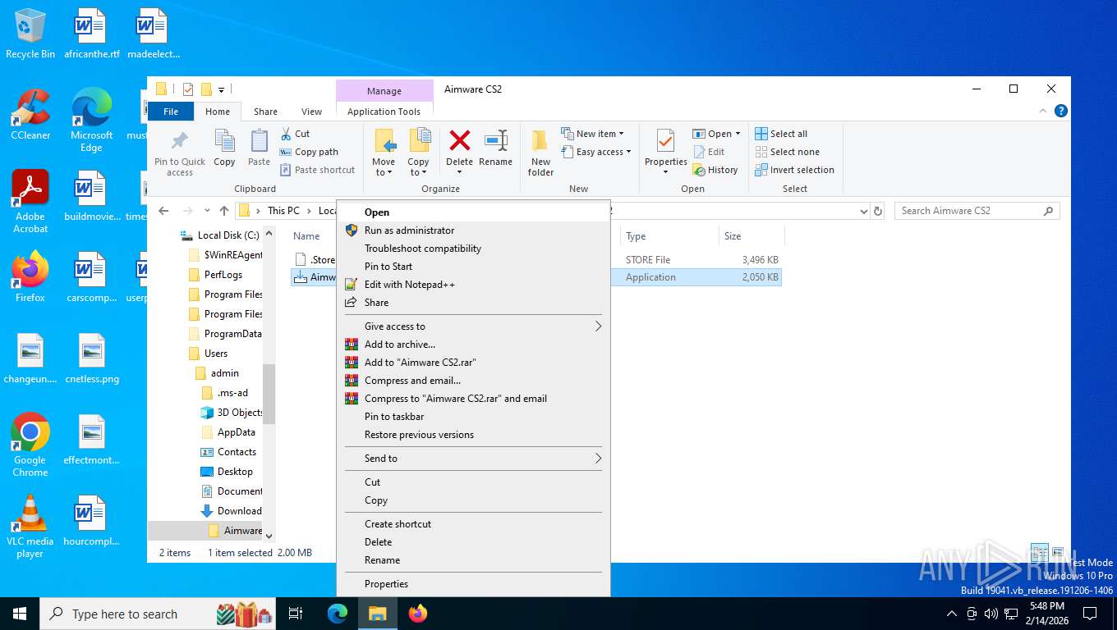Choose Properties in context menu

pyautogui.click(x=473, y=584)
